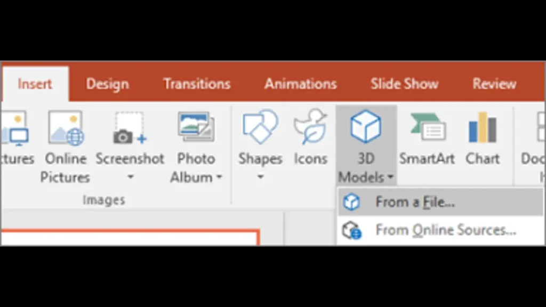Viewport: 546px width, 307px height.
Task: Switch to the Design tab
Action: click(108, 84)
